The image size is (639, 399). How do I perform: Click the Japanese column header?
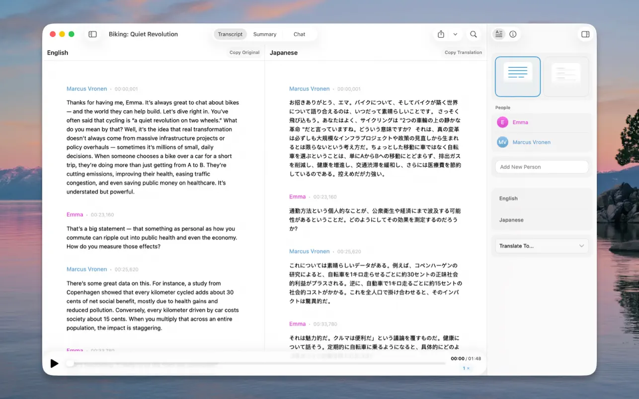(x=284, y=53)
